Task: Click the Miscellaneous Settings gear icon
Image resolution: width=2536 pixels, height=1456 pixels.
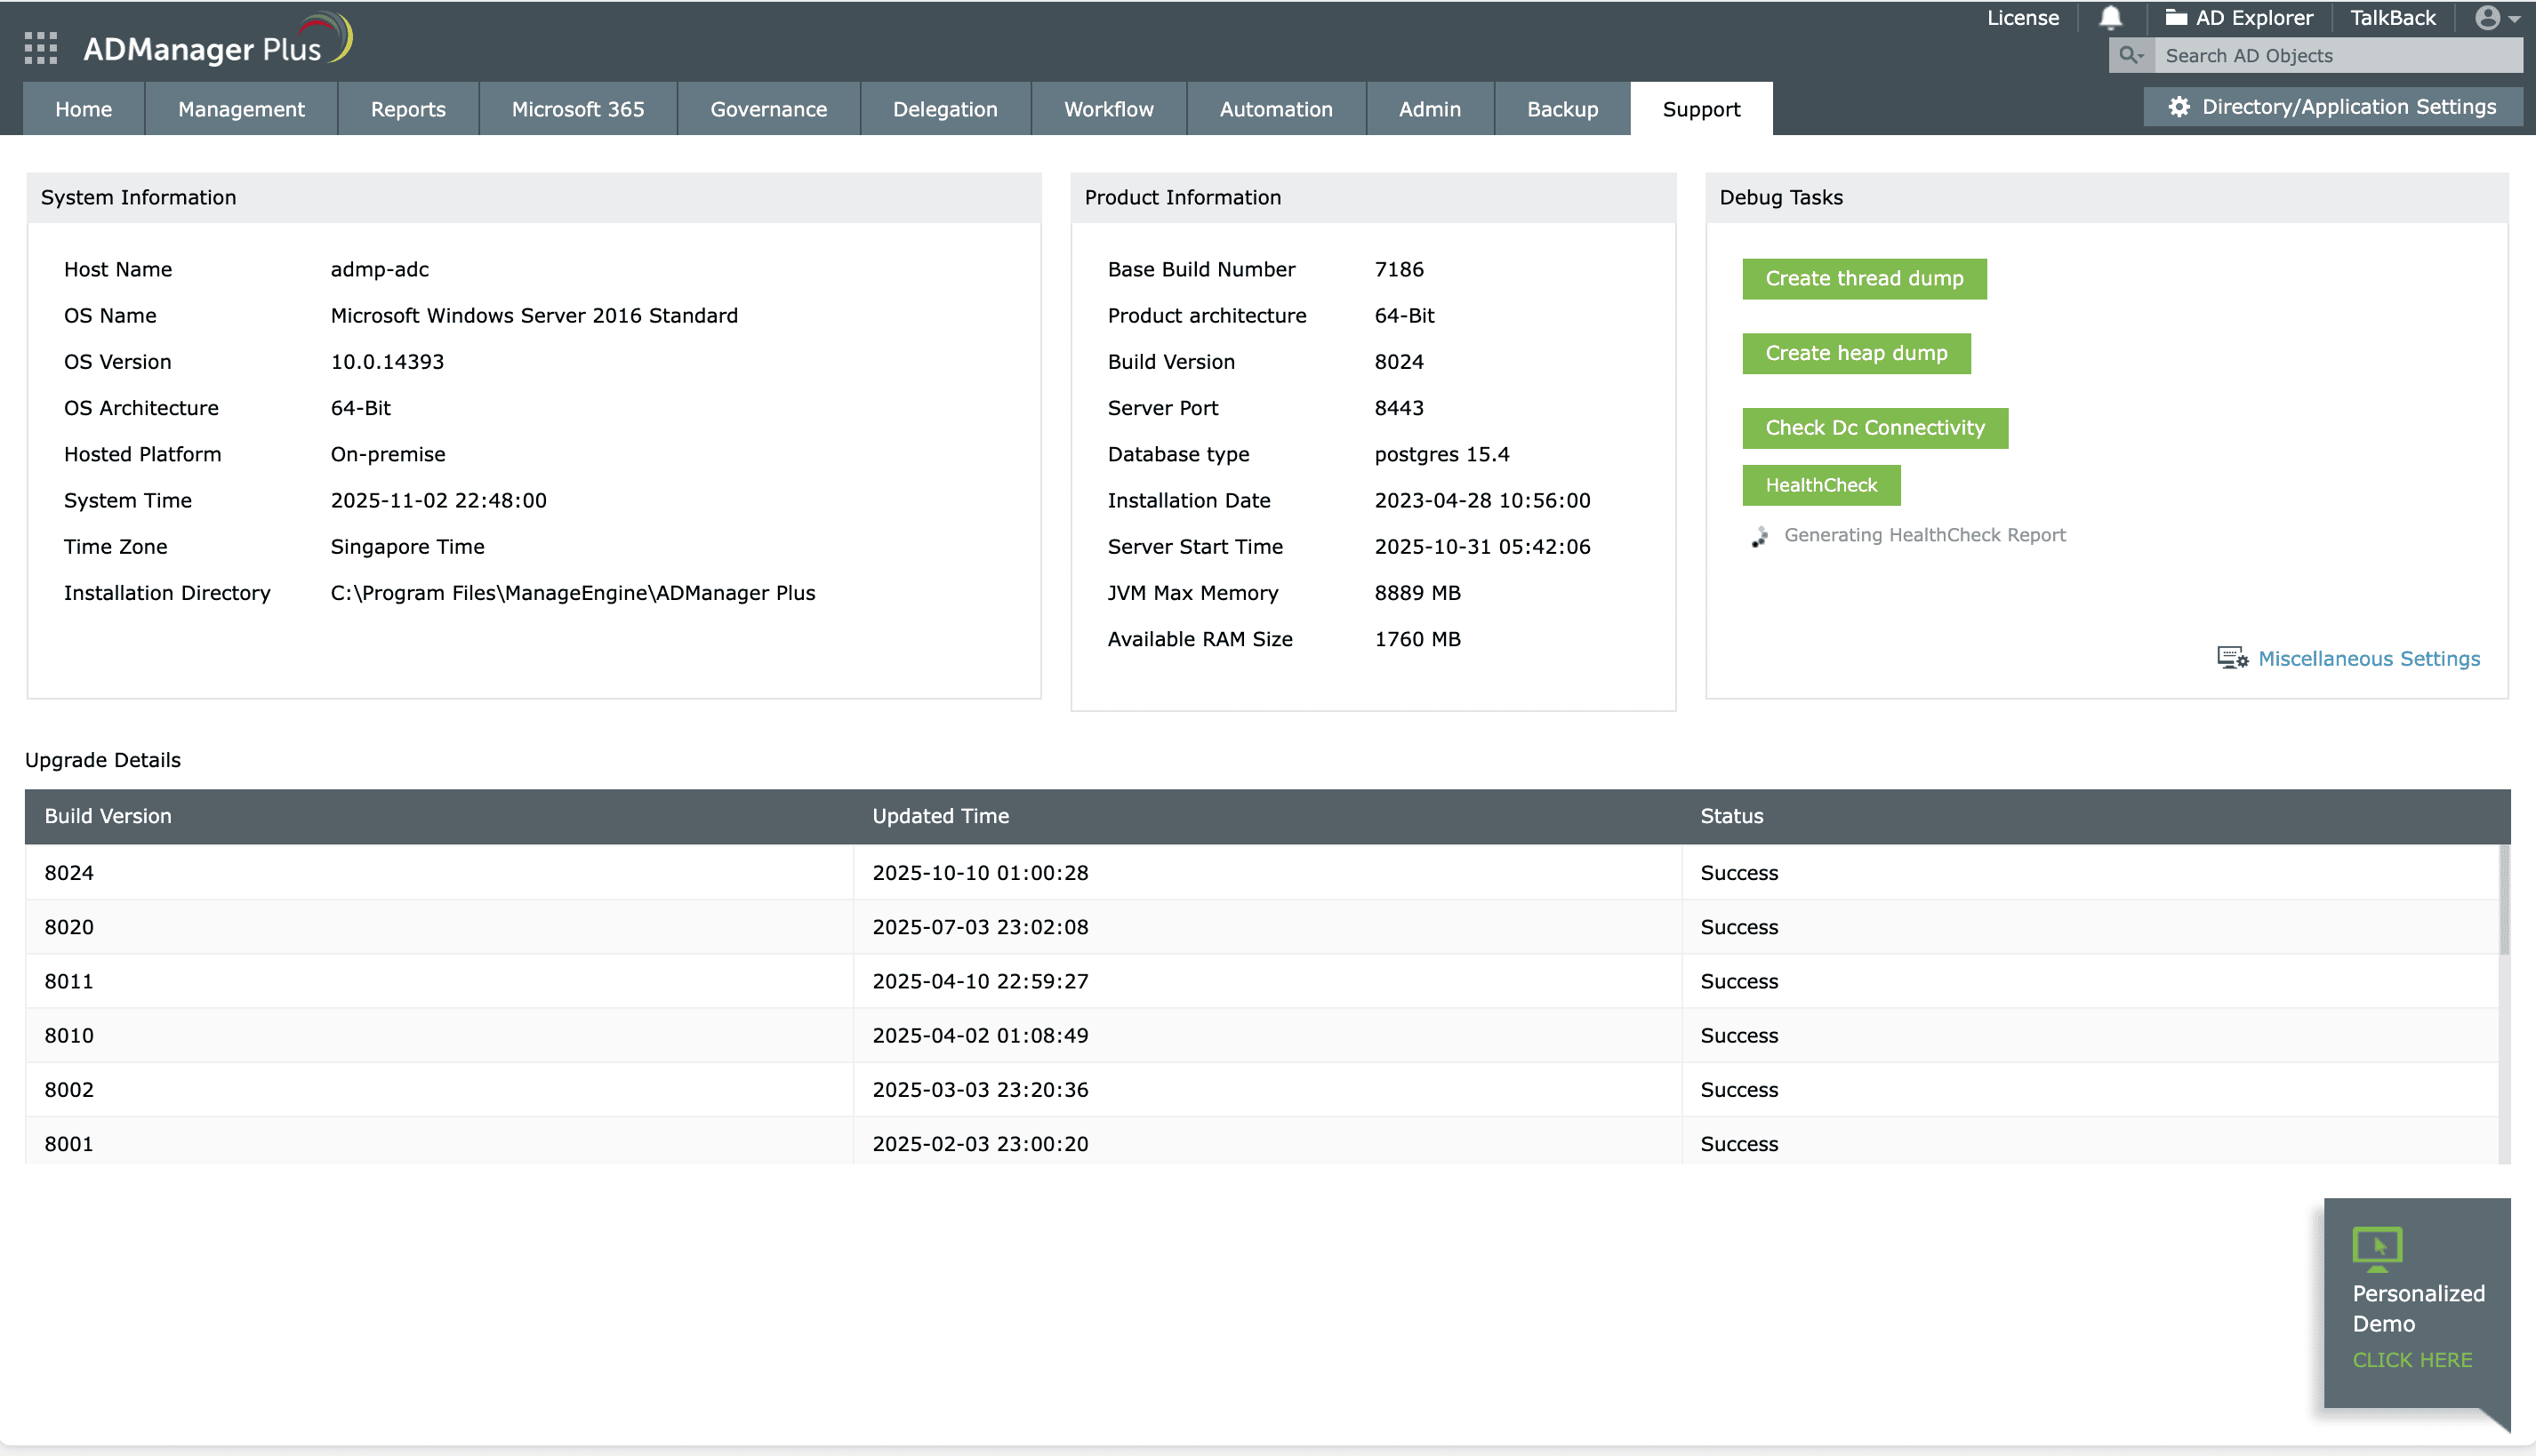Action: 2231,657
